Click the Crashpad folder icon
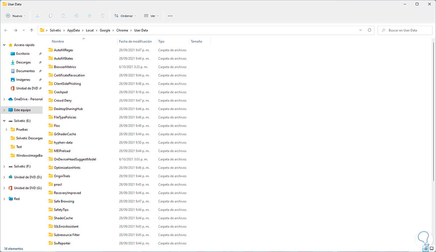The image size is (436, 252). click(51, 92)
